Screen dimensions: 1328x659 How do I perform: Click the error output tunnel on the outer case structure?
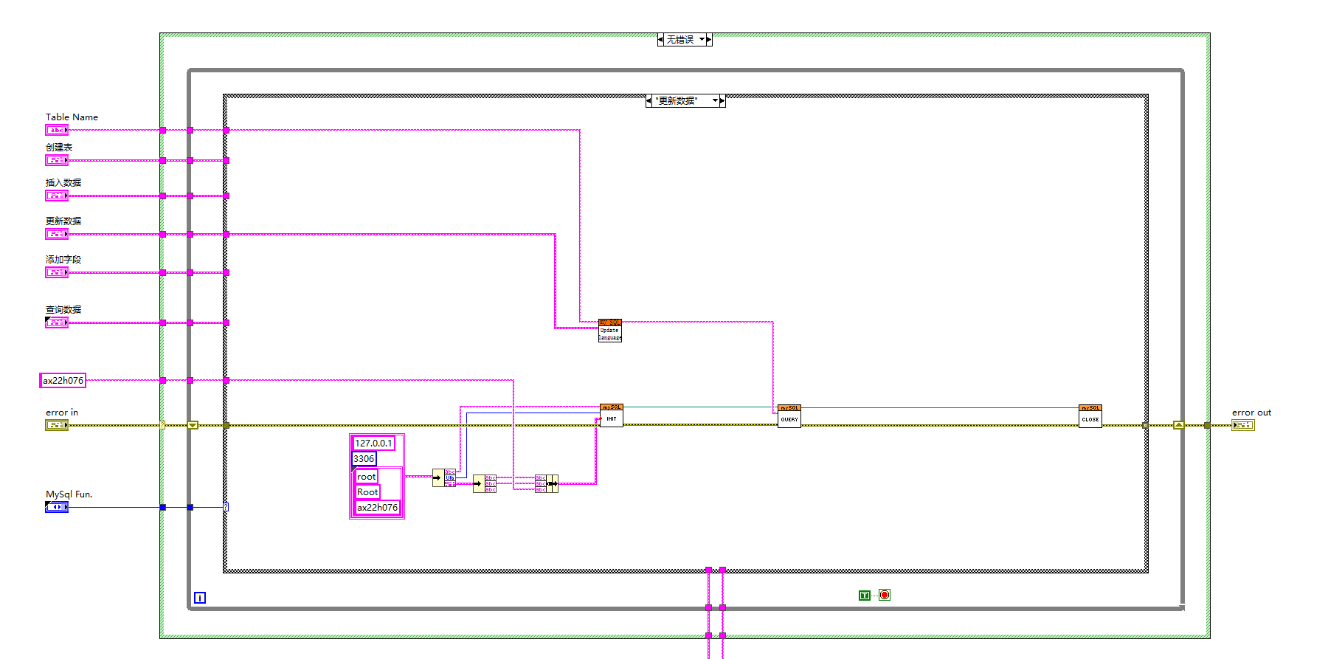click(1207, 425)
